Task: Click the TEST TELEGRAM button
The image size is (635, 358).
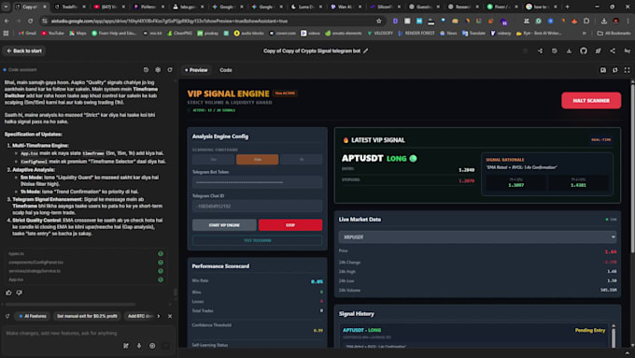Action: [x=257, y=240]
